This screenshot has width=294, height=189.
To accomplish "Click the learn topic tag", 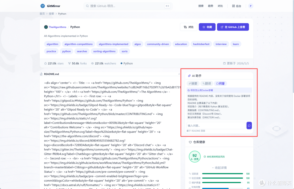I will point(236,44).
